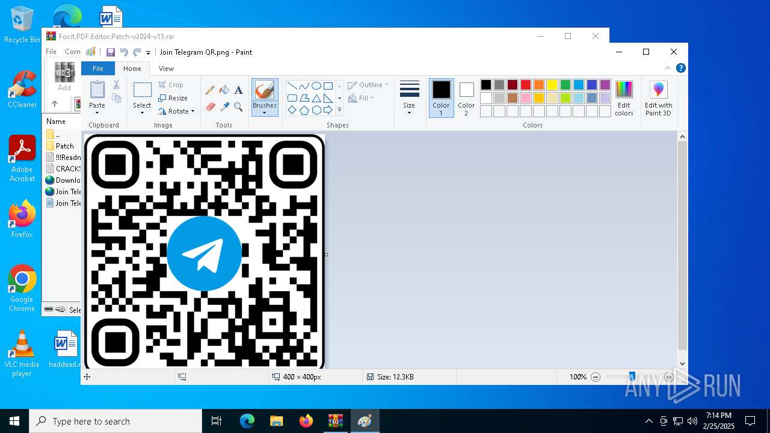The height and width of the screenshot is (433, 770).
Task: Open Customize Quick Access Toolbar dropdown
Action: click(148, 53)
